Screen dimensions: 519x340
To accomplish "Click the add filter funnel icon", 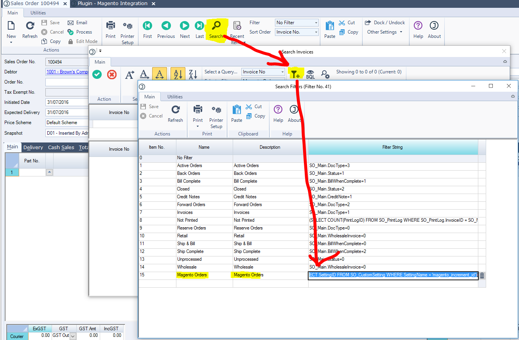I will 295,74.
